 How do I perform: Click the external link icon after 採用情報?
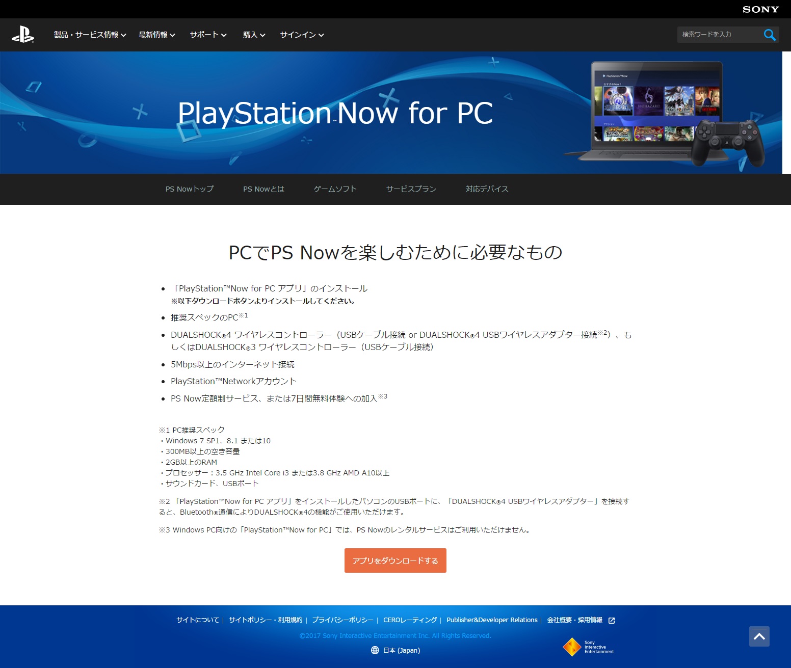point(612,620)
